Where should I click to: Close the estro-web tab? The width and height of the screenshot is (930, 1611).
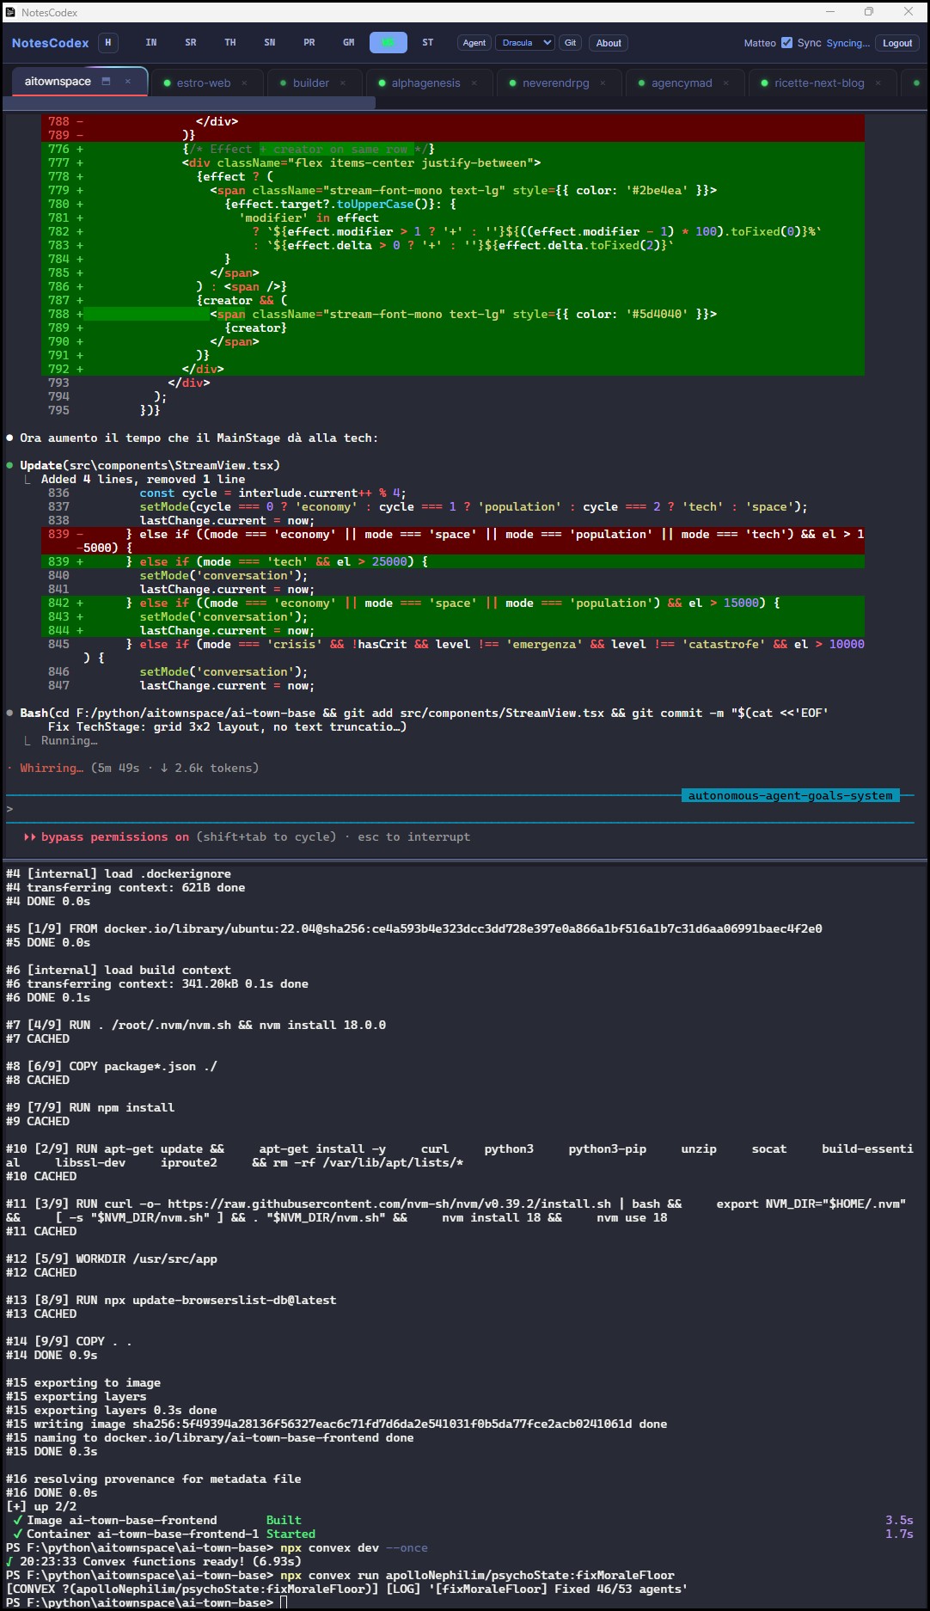point(244,83)
